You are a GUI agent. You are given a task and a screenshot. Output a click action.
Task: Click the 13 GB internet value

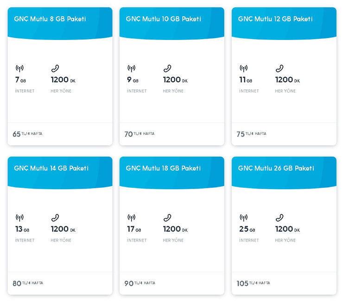click(22, 229)
